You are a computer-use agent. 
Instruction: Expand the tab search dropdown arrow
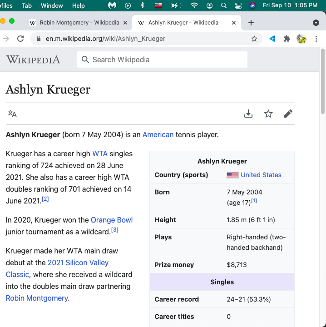(316, 23)
